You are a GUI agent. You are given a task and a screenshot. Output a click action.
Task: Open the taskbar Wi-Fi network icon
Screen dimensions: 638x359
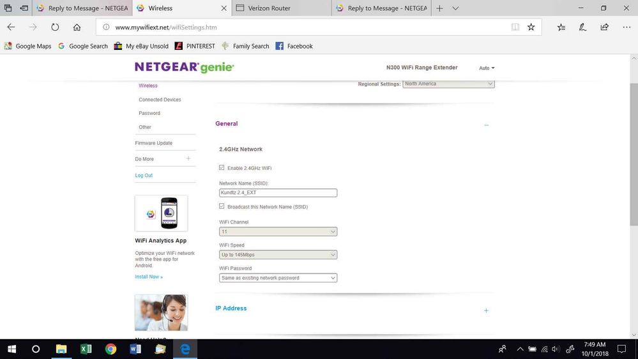tap(544, 349)
